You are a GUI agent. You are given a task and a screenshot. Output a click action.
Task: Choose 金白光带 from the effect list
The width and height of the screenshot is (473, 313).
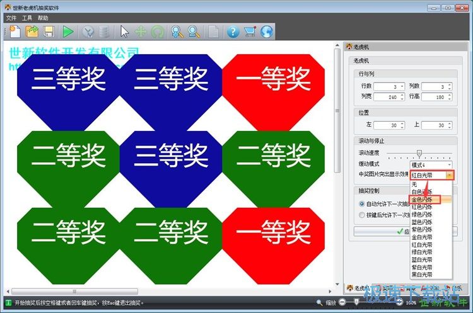pos(431,237)
